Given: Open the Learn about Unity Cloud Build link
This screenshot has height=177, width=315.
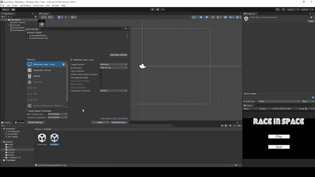Looking at the screenshot, I should (114, 118).
